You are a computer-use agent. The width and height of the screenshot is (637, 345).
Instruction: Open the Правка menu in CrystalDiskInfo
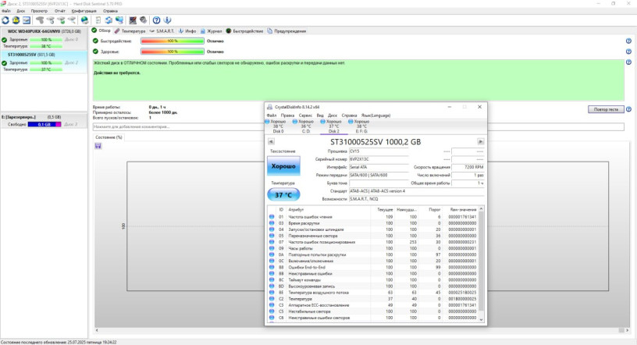click(x=287, y=116)
